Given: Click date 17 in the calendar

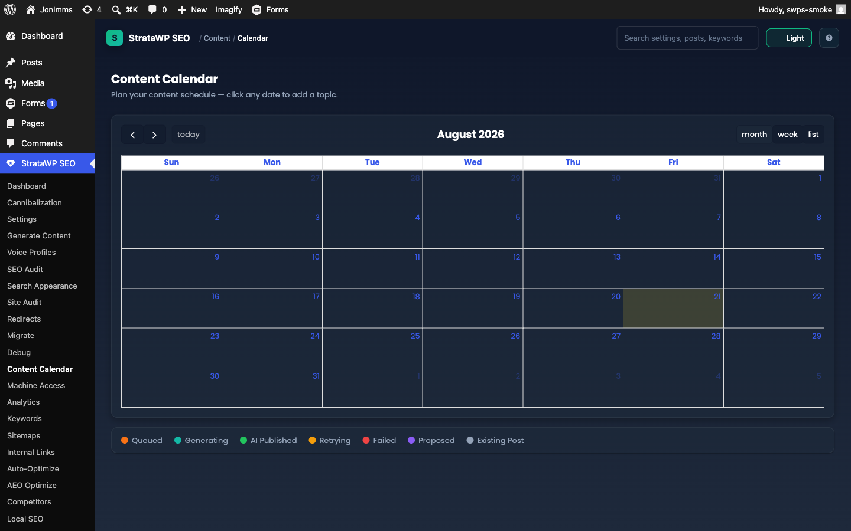Looking at the screenshot, I should coord(316,296).
